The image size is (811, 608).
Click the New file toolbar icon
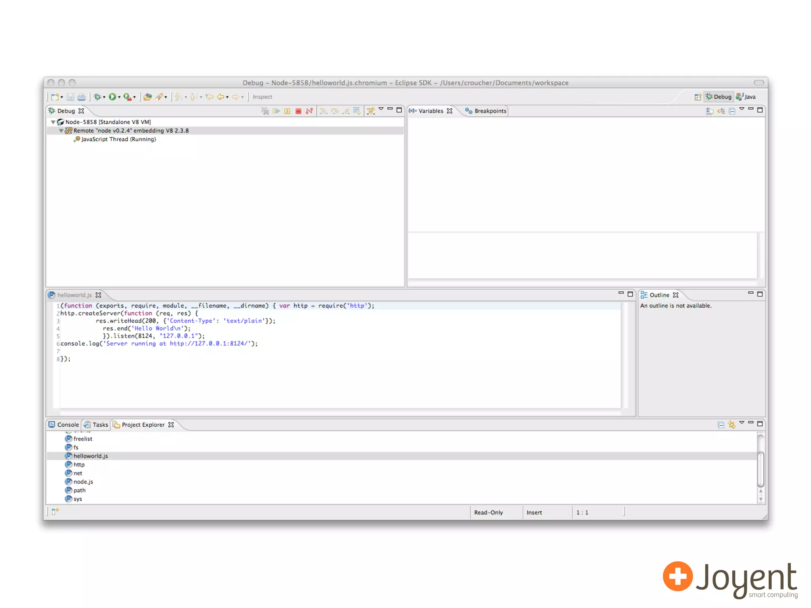(55, 97)
